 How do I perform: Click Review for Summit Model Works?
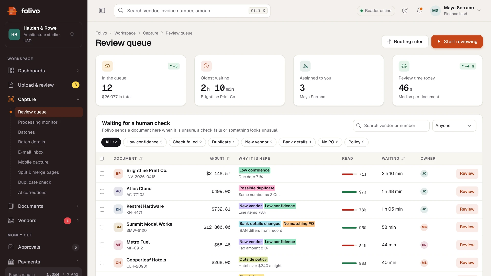coord(467,227)
